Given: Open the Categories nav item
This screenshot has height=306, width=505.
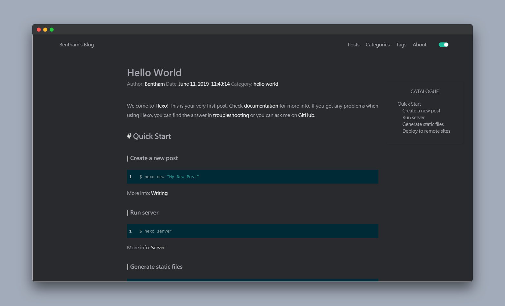Looking at the screenshot, I should click(x=378, y=45).
